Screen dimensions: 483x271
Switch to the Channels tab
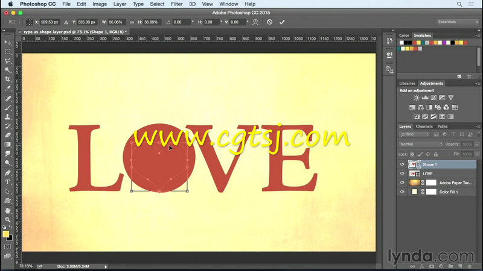[x=424, y=126]
